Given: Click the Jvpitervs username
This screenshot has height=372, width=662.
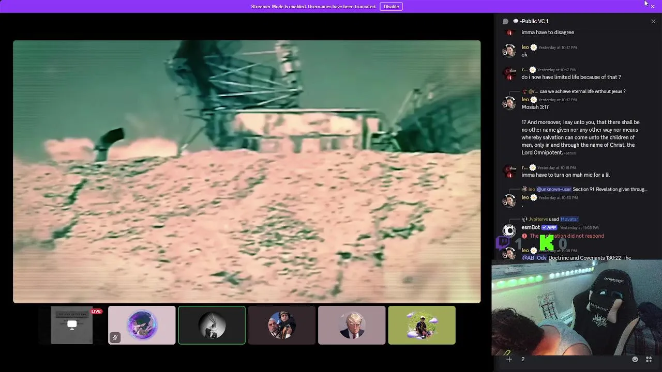Looking at the screenshot, I should point(538,219).
